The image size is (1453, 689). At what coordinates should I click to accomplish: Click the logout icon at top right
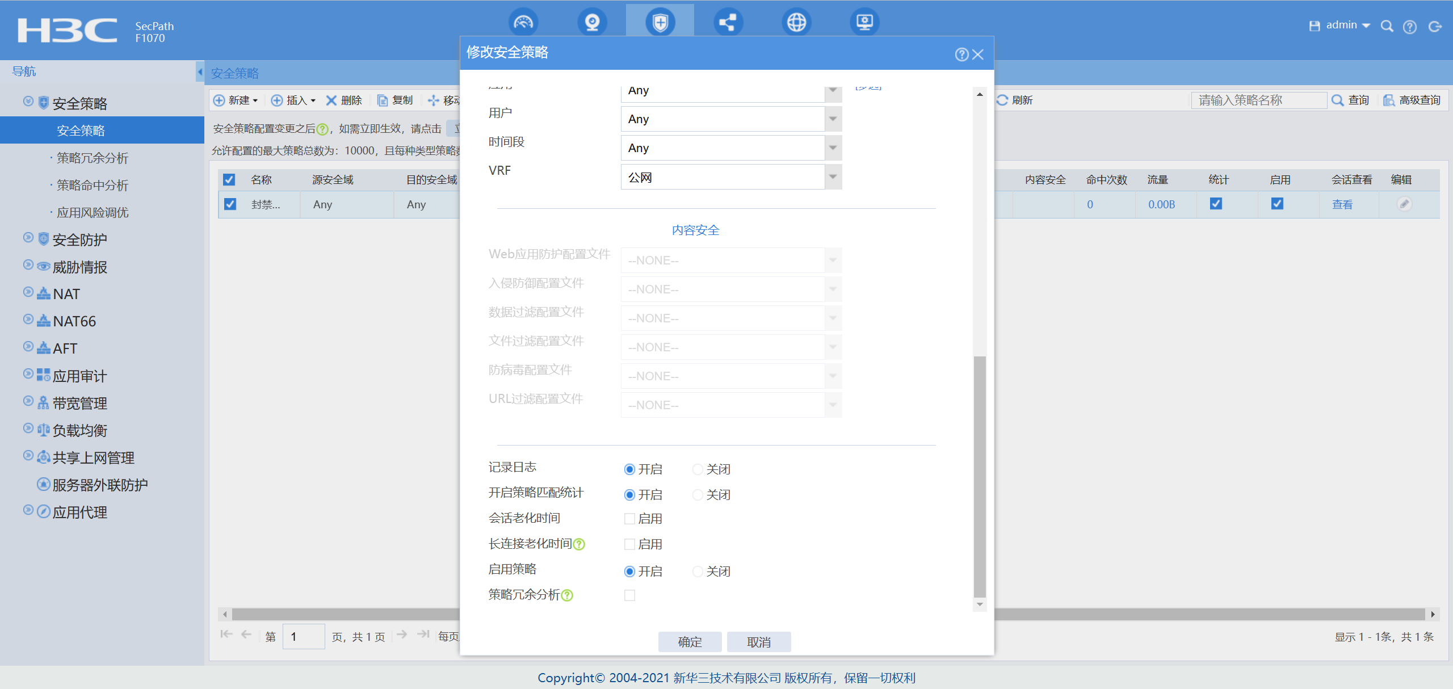point(1435,27)
